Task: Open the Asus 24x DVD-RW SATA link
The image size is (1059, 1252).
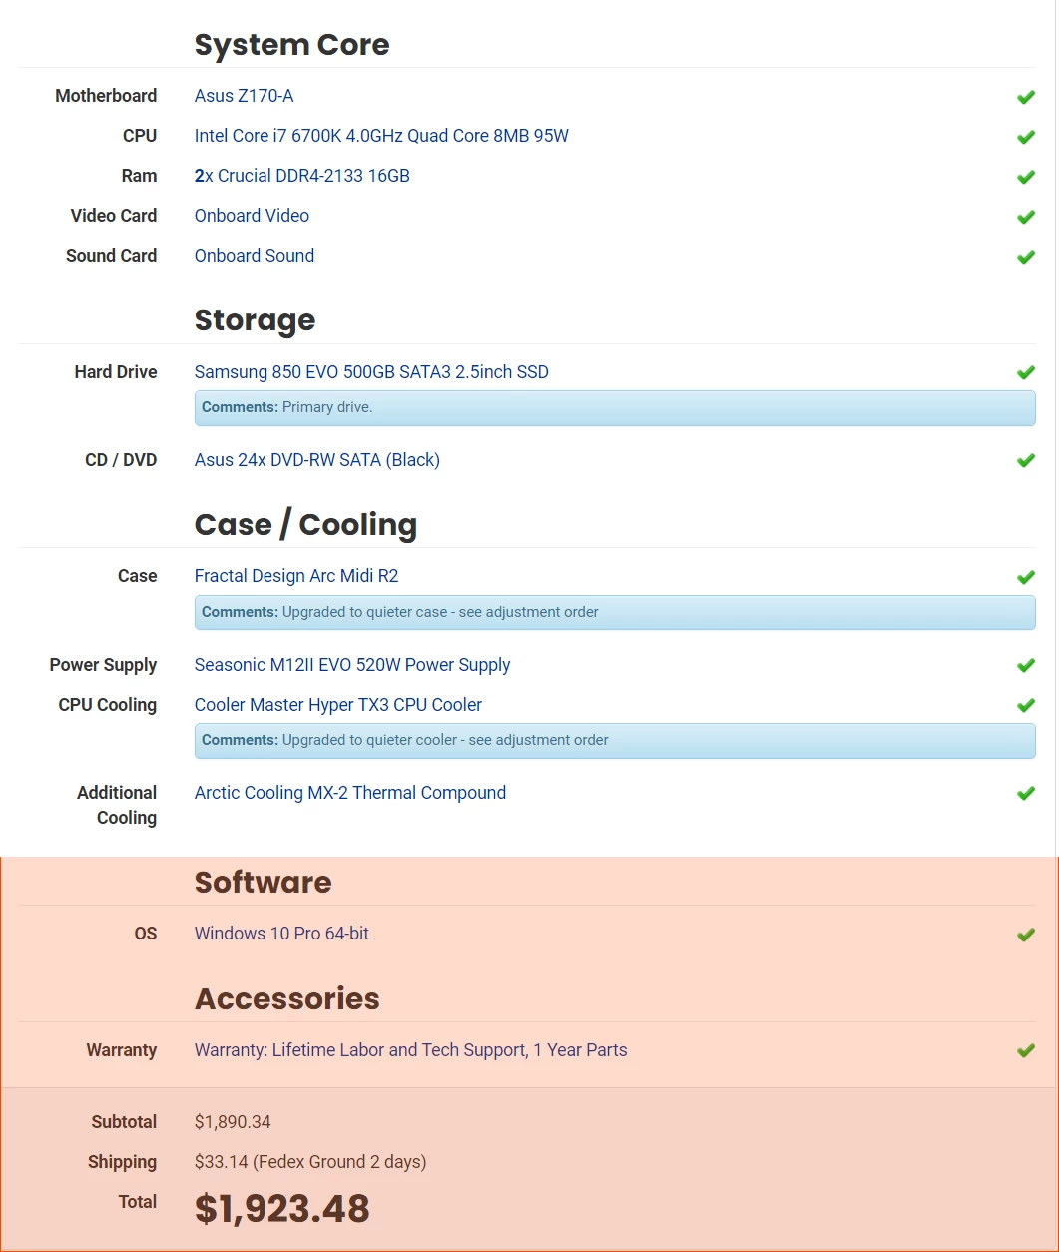Action: (317, 460)
